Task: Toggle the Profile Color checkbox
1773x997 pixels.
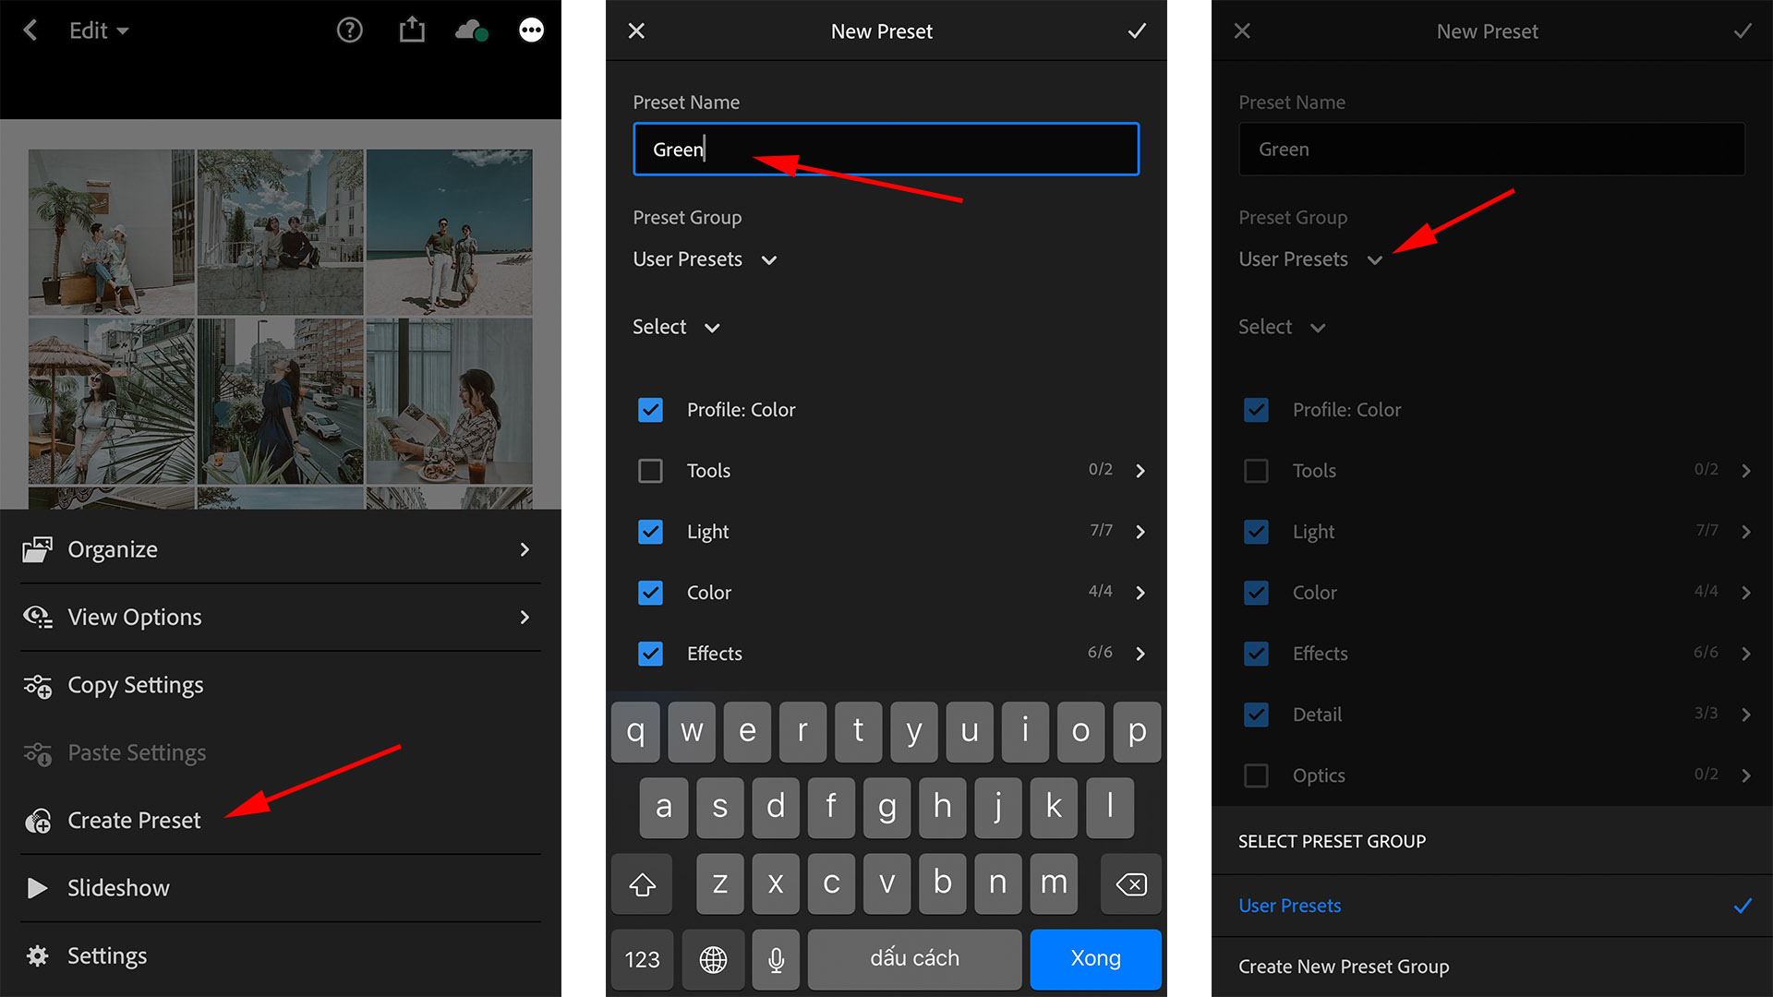Action: tap(650, 409)
